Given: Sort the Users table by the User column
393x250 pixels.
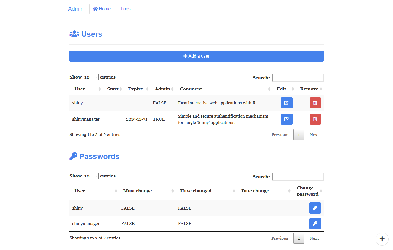Looking at the screenshot, I should point(80,89).
